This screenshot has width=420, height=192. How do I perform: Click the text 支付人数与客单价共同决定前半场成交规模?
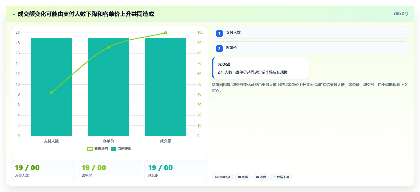252,72
